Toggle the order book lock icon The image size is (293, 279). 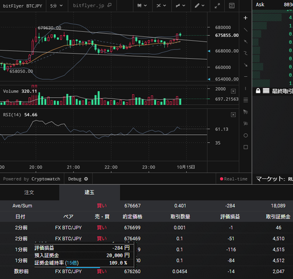coord(258,91)
